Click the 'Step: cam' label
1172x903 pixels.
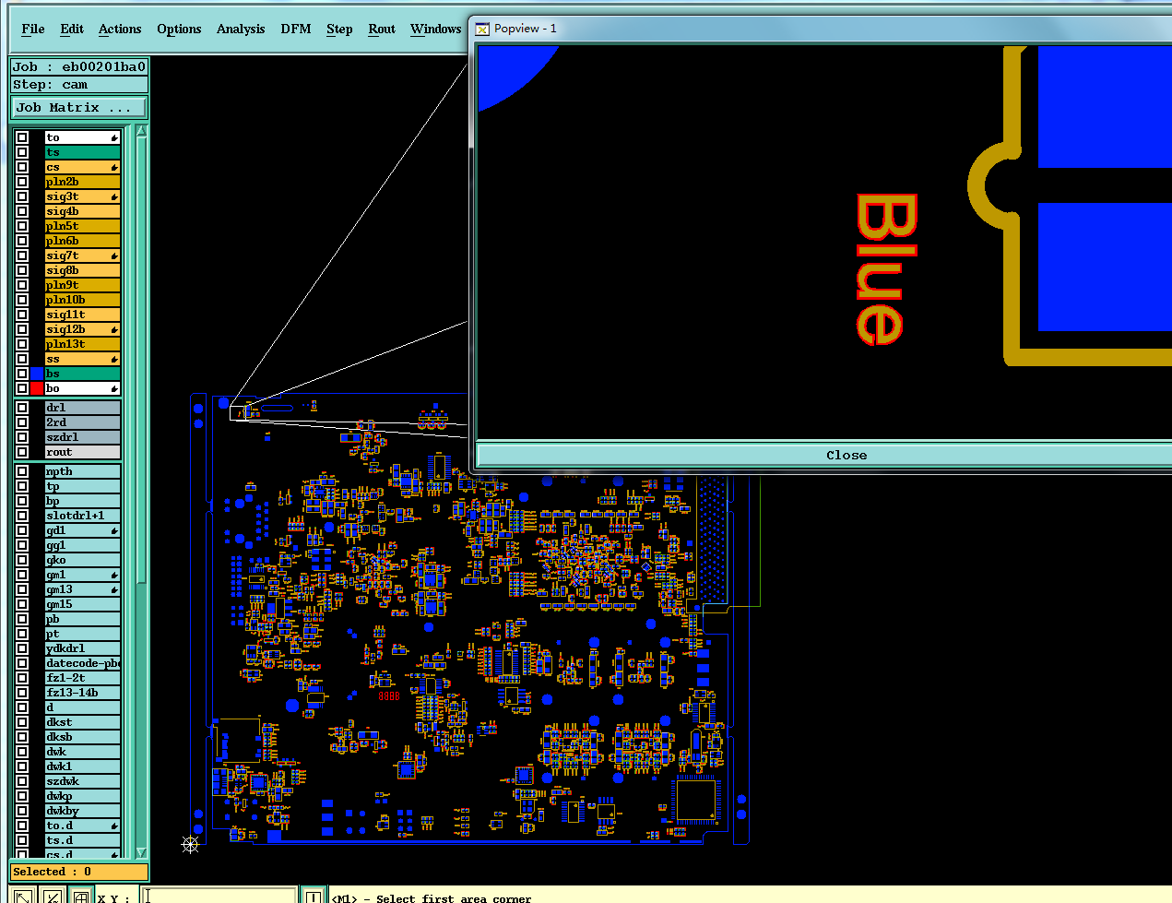78,84
